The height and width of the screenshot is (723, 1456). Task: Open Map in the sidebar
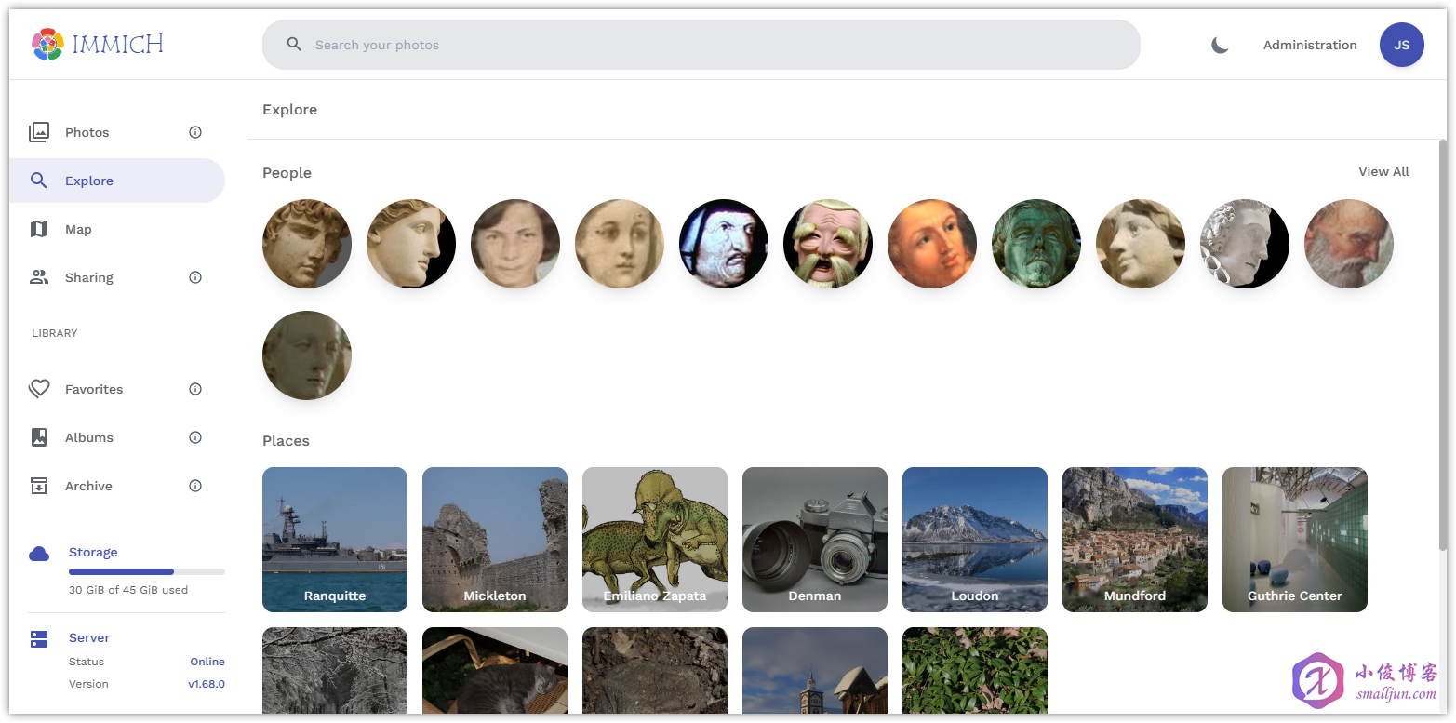(x=117, y=229)
